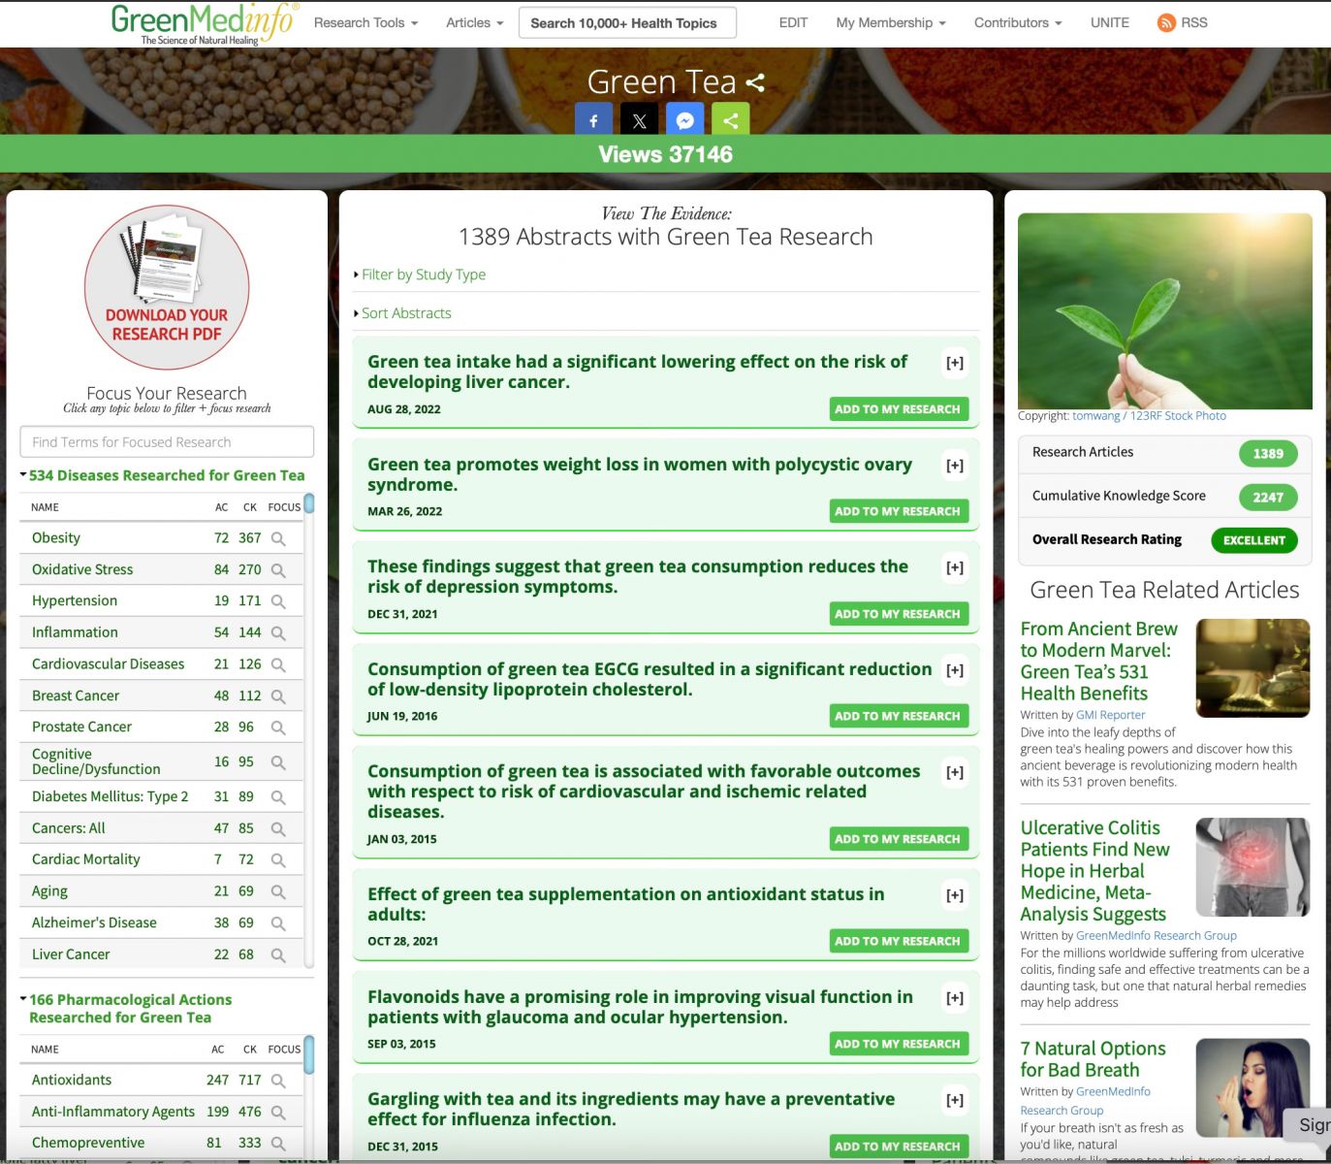Screen dimensions: 1331x1164
Task: Click magnifier icon for Oxidative Stress
Action: point(278,570)
